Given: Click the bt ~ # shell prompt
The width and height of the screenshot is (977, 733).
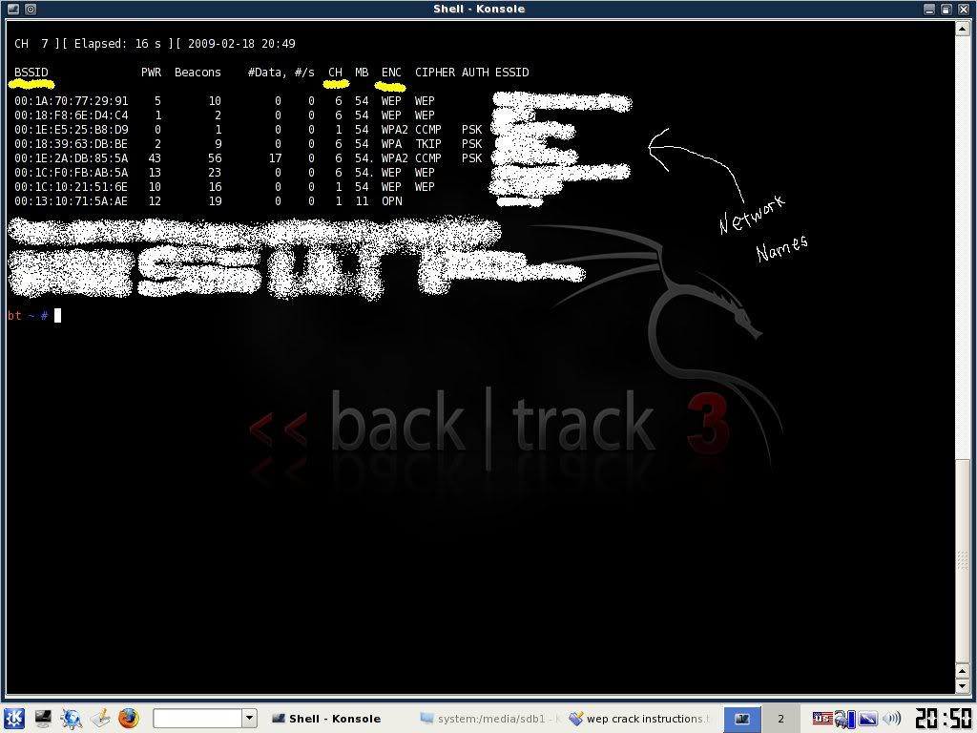Looking at the screenshot, I should (x=28, y=315).
